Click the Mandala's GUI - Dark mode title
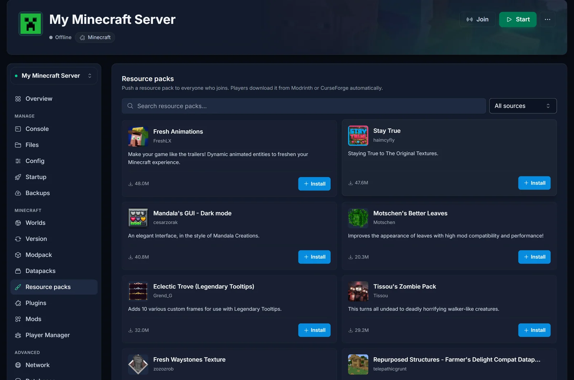 [x=192, y=213]
